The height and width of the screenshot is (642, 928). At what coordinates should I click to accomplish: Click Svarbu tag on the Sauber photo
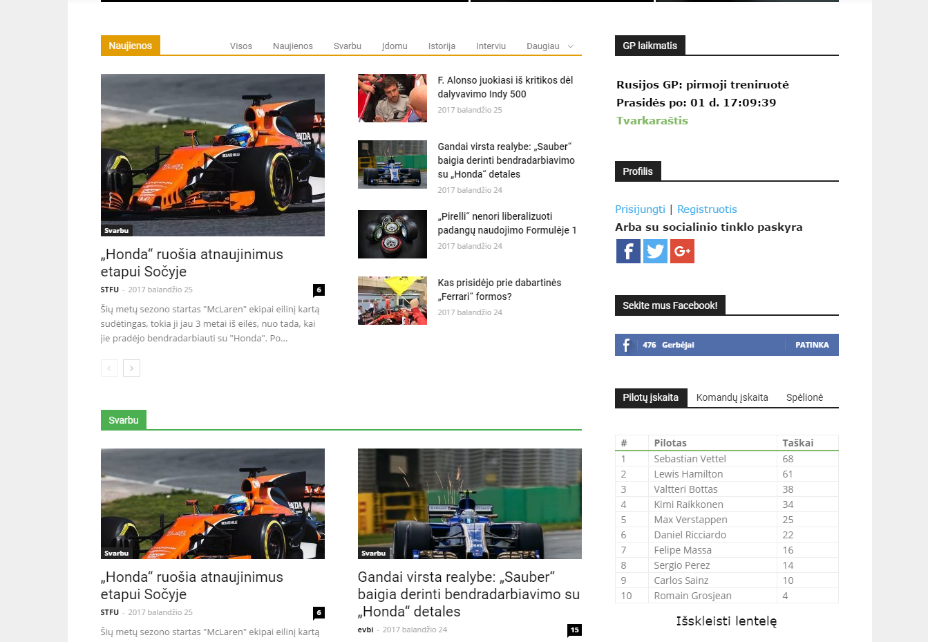373,553
